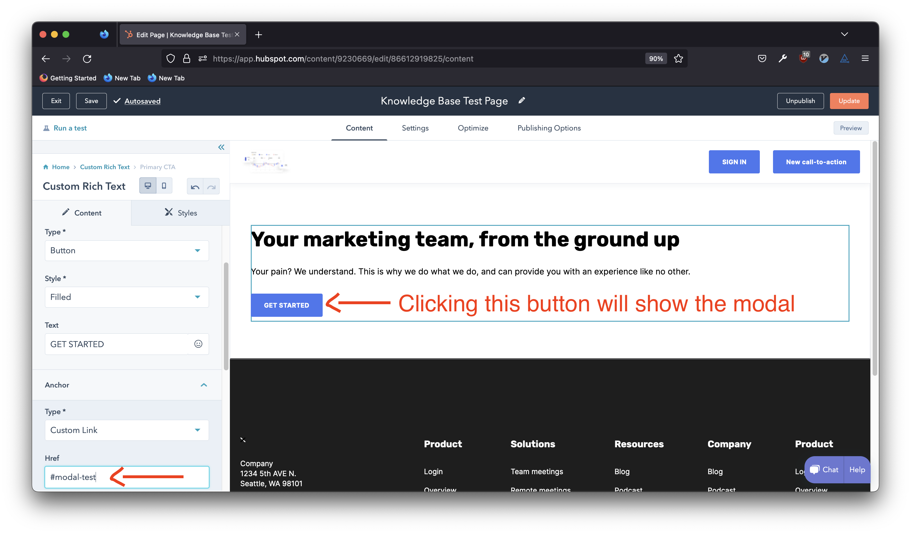911x534 pixels.
Task: Toggle tracking protection via the shield icon
Action: 170,58
